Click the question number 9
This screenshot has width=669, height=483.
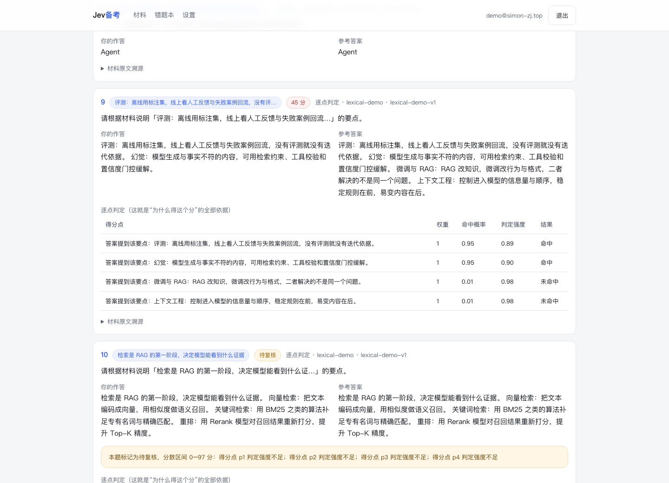103,102
